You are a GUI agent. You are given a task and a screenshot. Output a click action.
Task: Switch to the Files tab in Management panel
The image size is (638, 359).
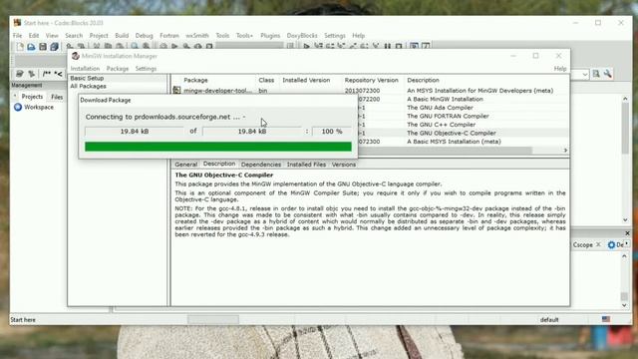coord(57,97)
